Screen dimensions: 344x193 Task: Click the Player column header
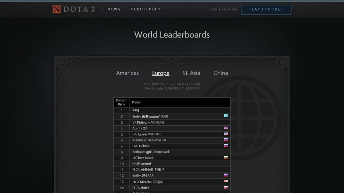(x=136, y=102)
